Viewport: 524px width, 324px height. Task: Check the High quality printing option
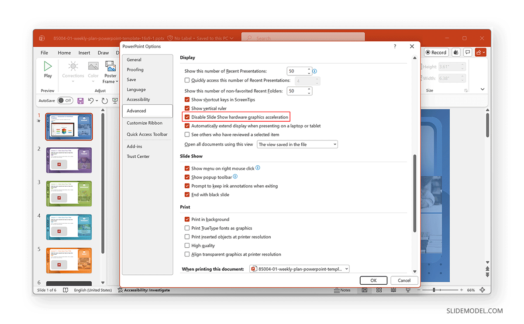[187, 245]
